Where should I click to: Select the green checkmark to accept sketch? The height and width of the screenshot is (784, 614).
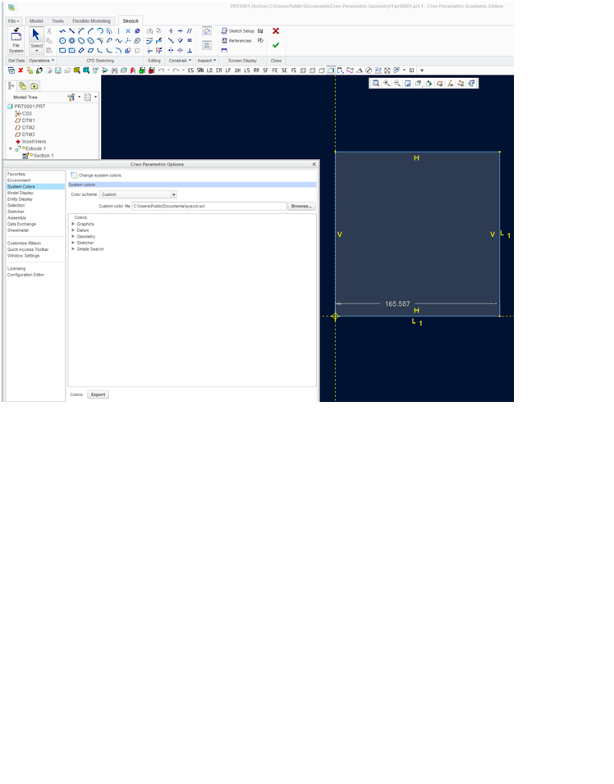[276, 45]
